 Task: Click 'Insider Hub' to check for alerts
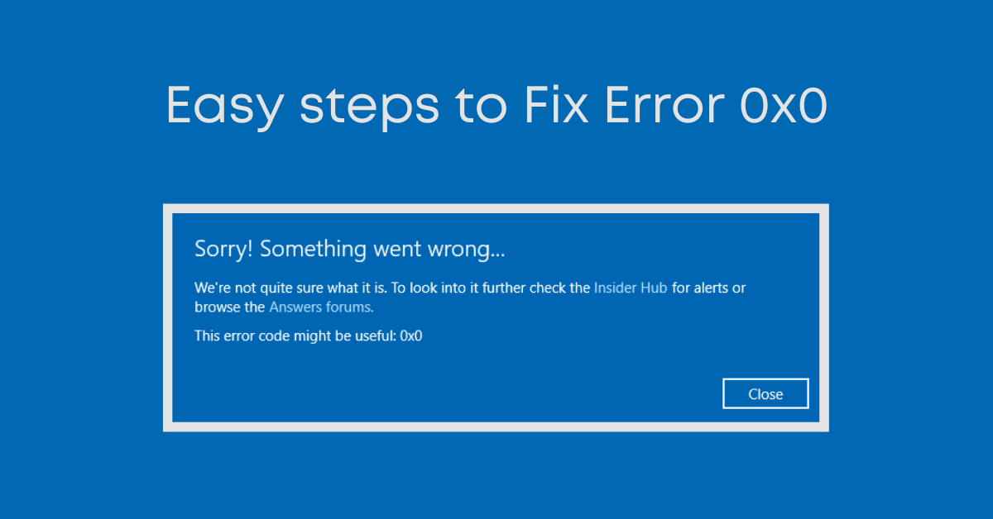click(x=631, y=288)
